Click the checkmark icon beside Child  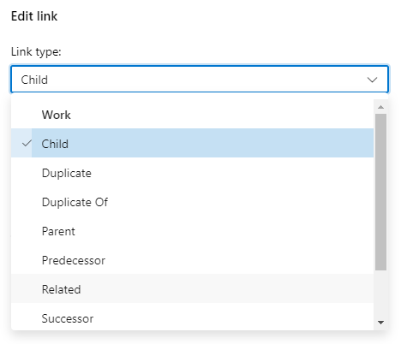pyautogui.click(x=27, y=143)
